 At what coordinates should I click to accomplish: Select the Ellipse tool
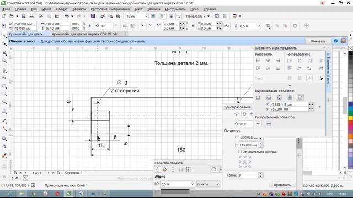4,94
